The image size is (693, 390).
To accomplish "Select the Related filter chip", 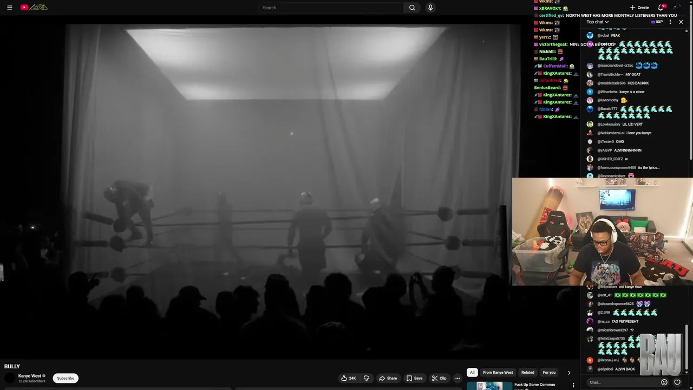I will [x=528, y=373].
